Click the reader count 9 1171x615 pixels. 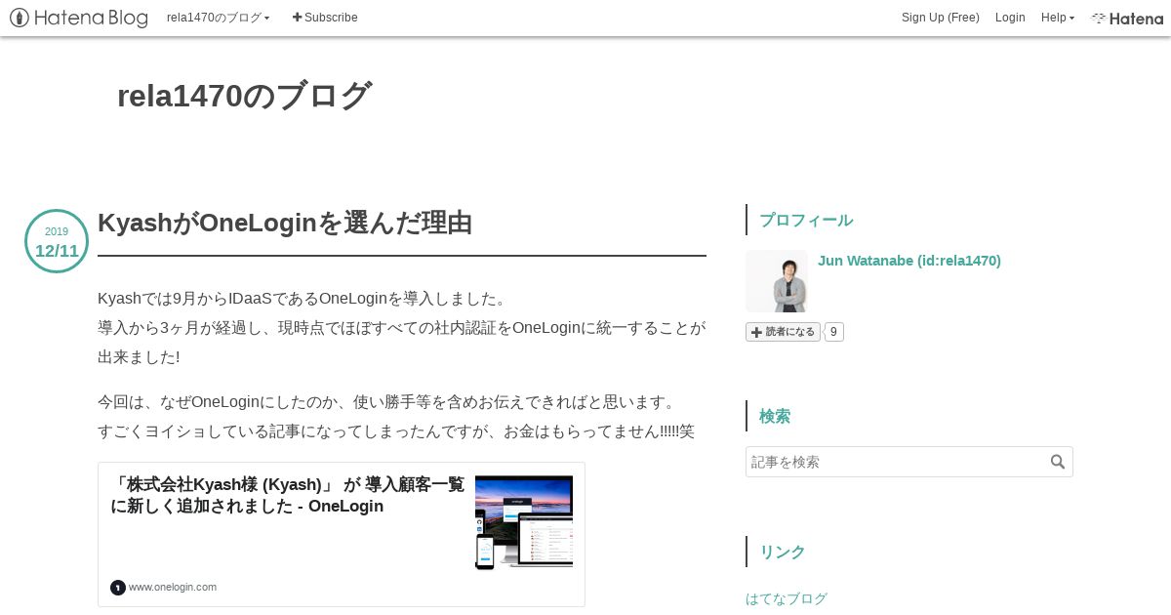point(833,332)
